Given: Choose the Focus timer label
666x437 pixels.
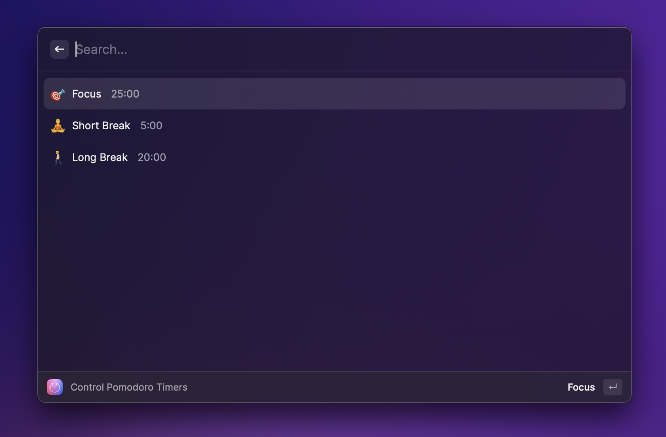Looking at the screenshot, I should 86,94.
